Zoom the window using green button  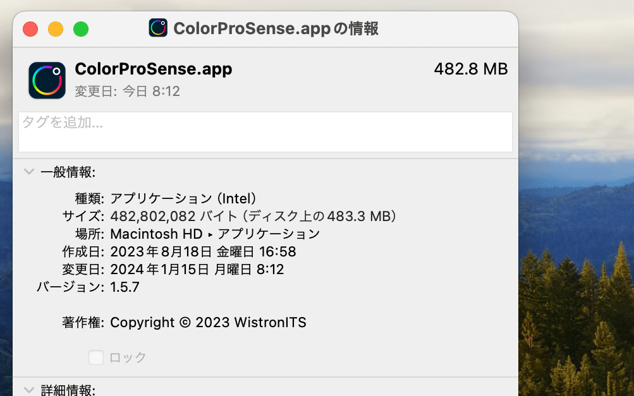[81, 29]
